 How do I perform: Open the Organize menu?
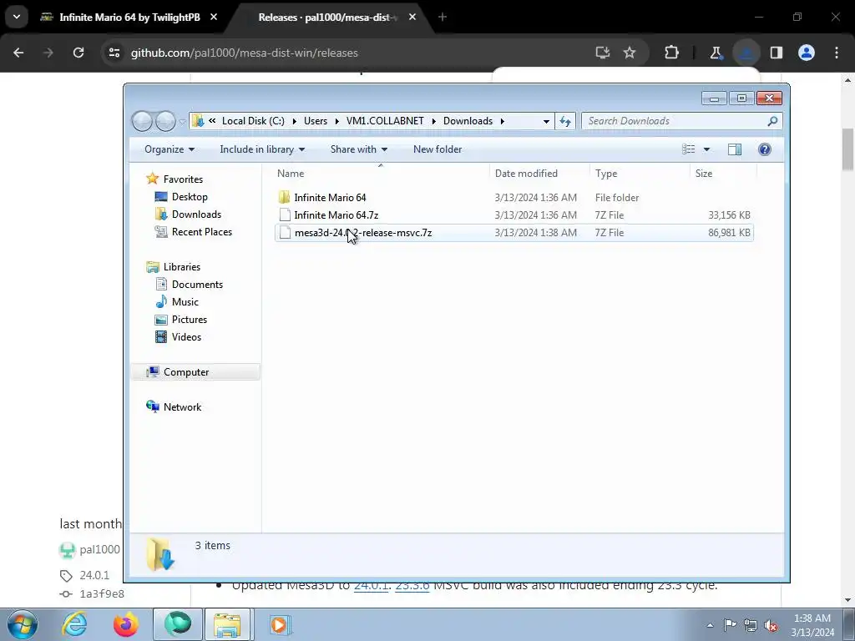pos(169,149)
